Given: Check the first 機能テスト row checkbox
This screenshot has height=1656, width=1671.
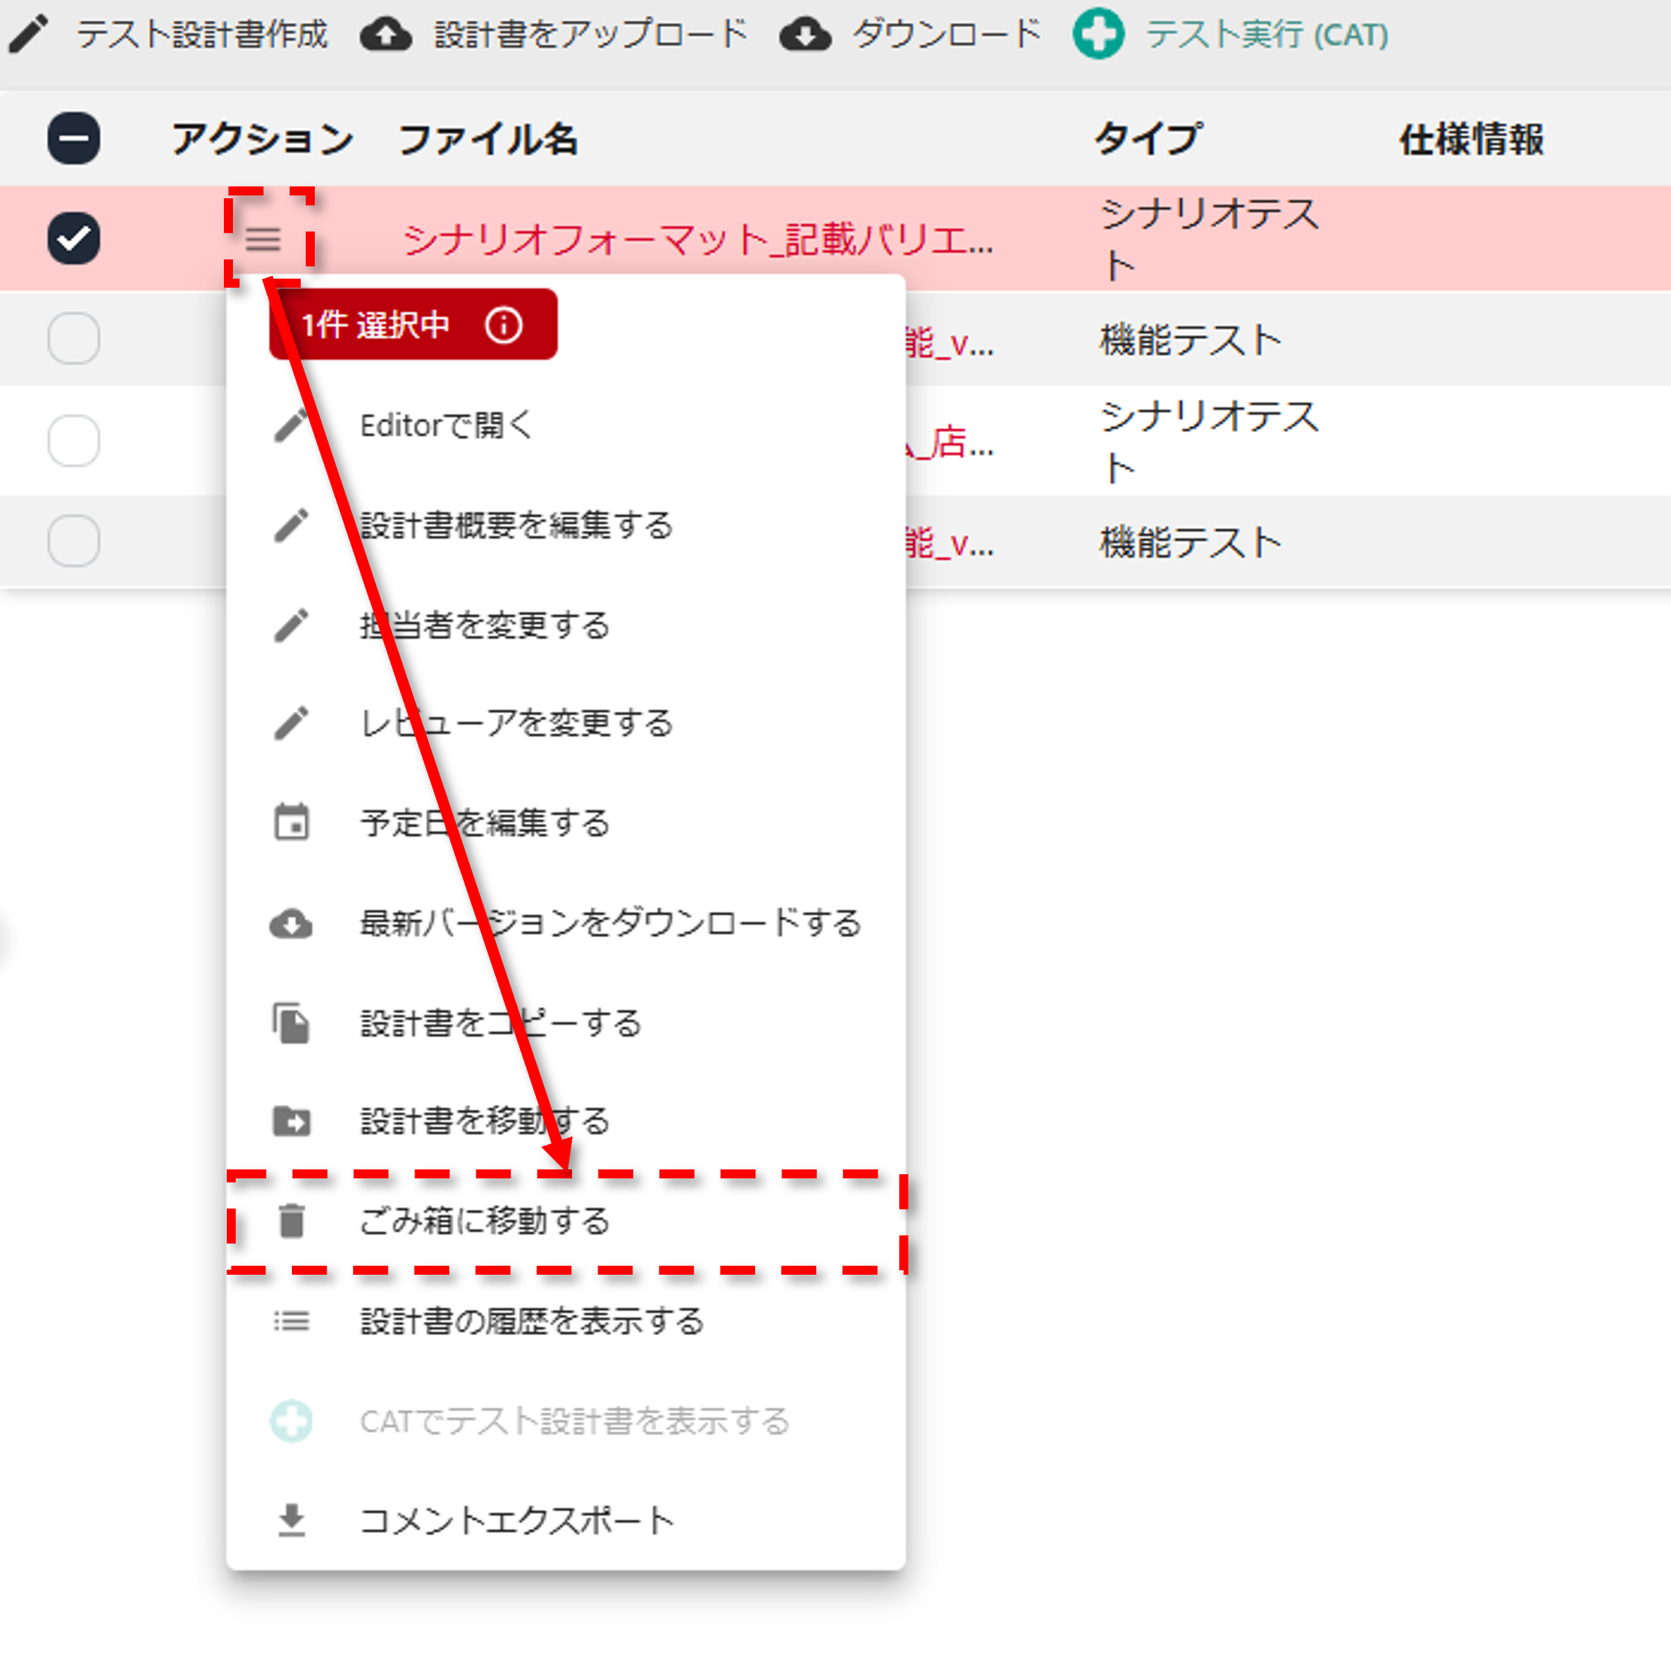Looking at the screenshot, I should click(x=73, y=338).
